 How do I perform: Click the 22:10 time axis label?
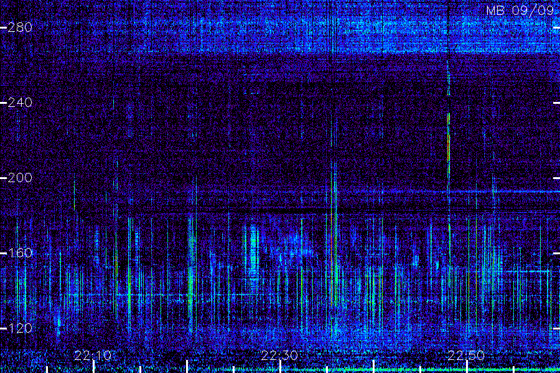pyautogui.click(x=93, y=356)
